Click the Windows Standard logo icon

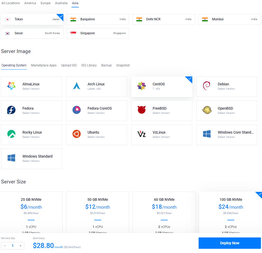pyautogui.click(x=11, y=158)
